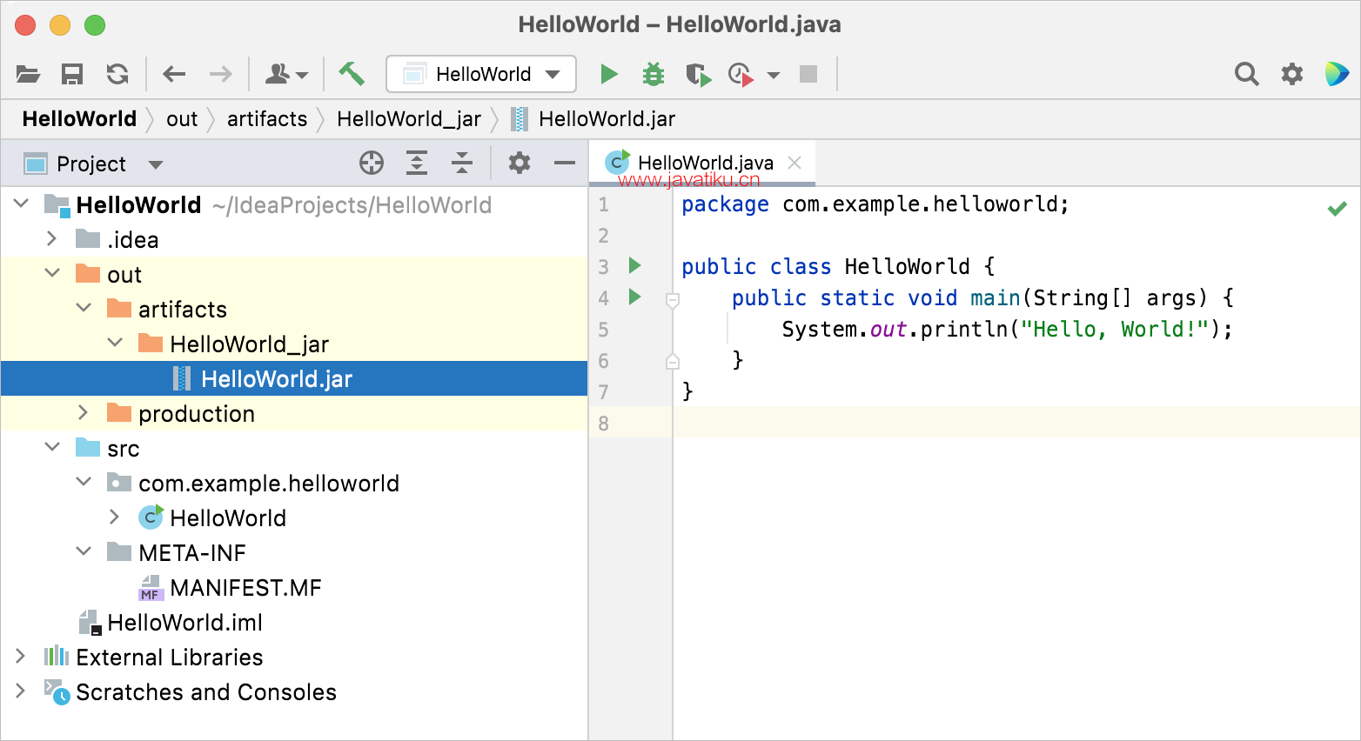Image resolution: width=1361 pixels, height=741 pixels.
Task: Click the HelloWorld_jar breadcrumb
Action: click(x=409, y=119)
